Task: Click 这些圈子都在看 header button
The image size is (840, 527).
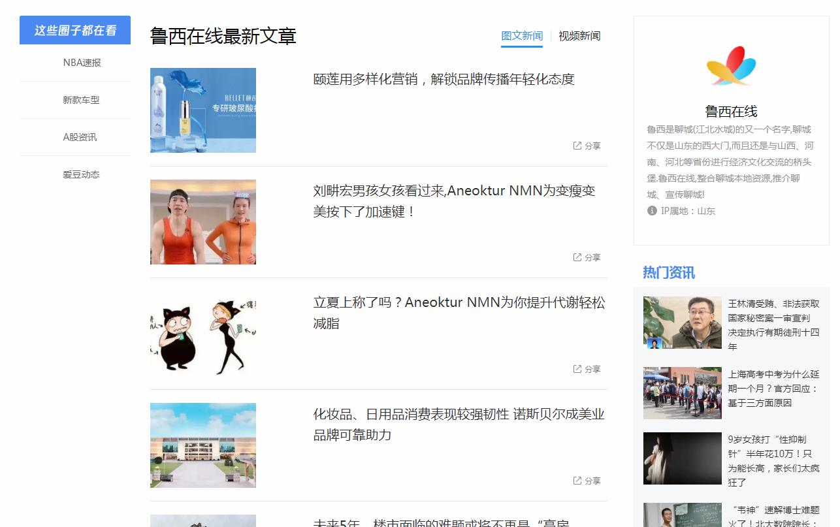Action: [75, 30]
